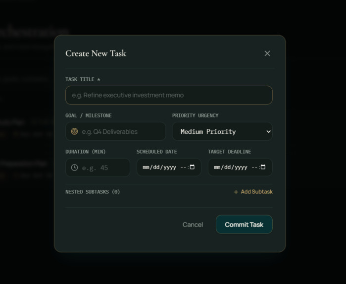Image resolution: width=346 pixels, height=284 pixels.
Task: Click the Goal / Milestone input field
Action: pyautogui.click(x=116, y=131)
